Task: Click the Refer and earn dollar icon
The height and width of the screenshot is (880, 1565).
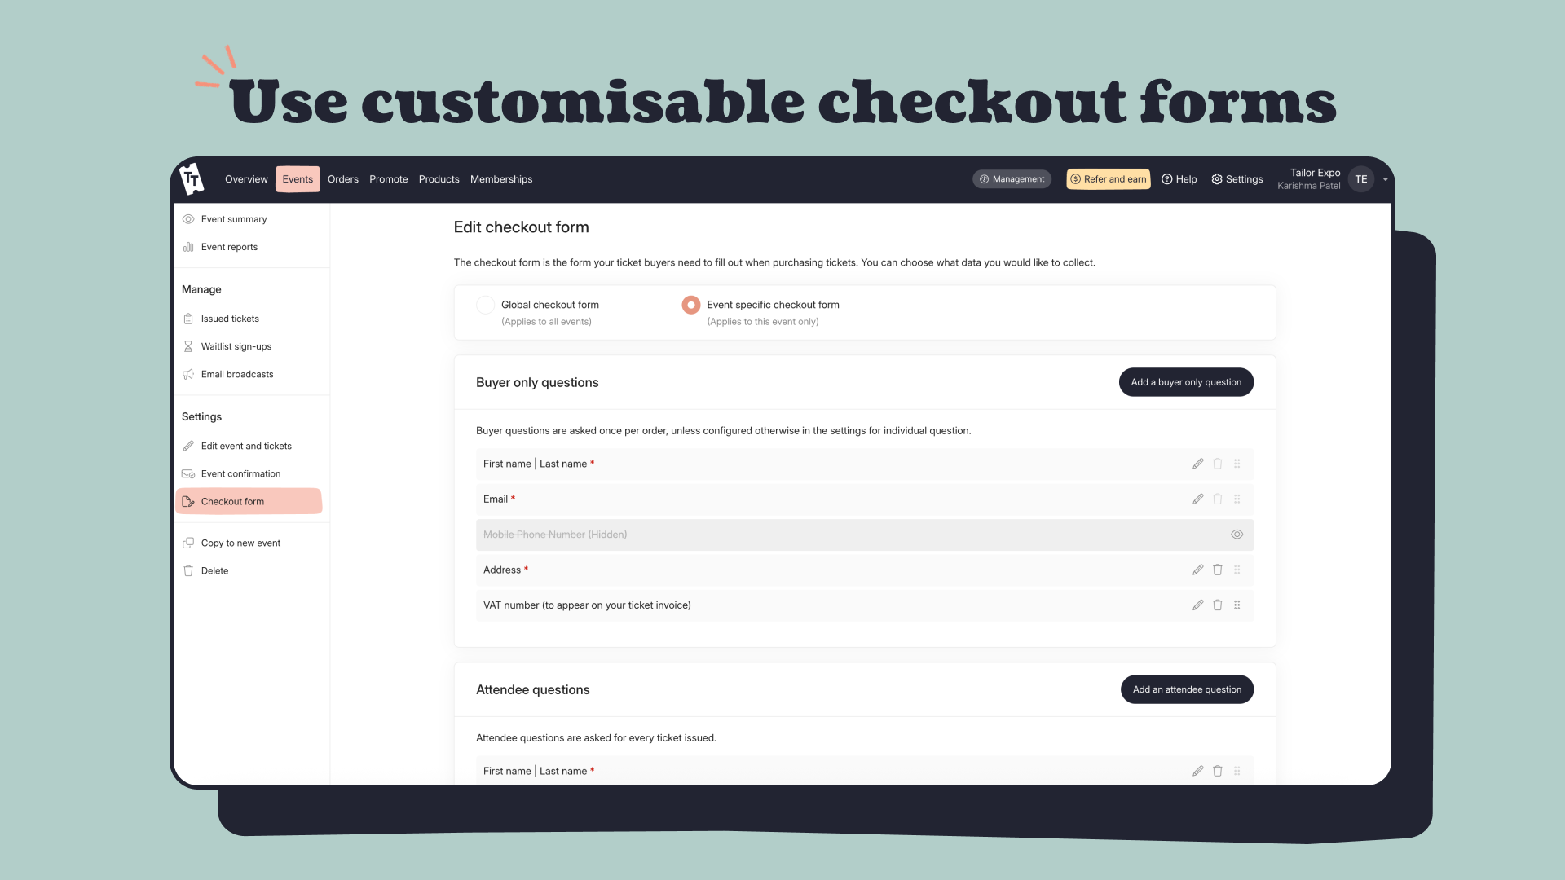Action: [1076, 178]
